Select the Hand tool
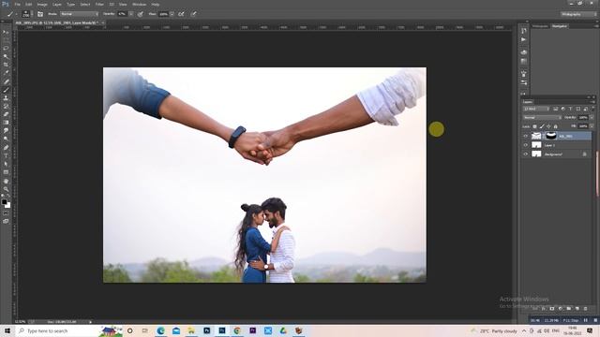600x337 pixels. (6, 181)
